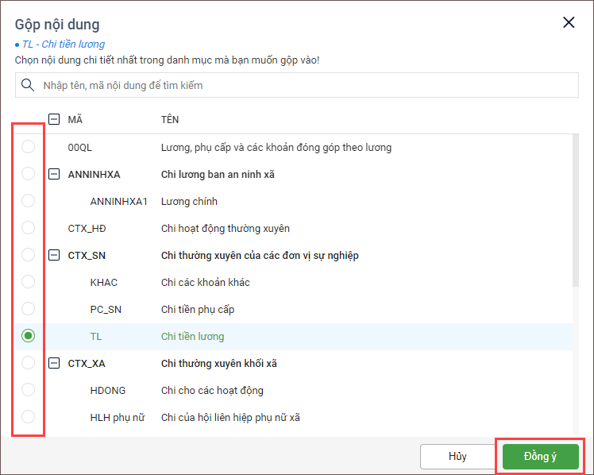Click the selected TL radio button
The height and width of the screenshot is (475, 594).
pyautogui.click(x=28, y=336)
